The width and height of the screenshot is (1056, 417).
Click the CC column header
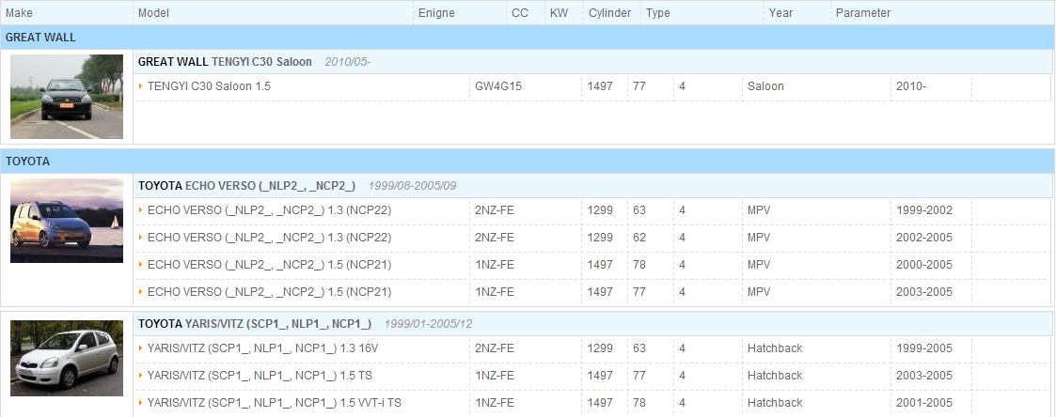[520, 13]
